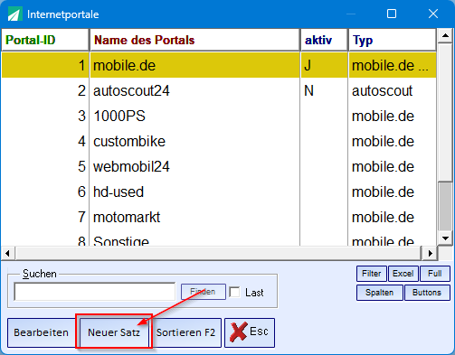Screen dimensions: 455x355
Task: Click scroll left arrow of table
Action: tap(8, 253)
